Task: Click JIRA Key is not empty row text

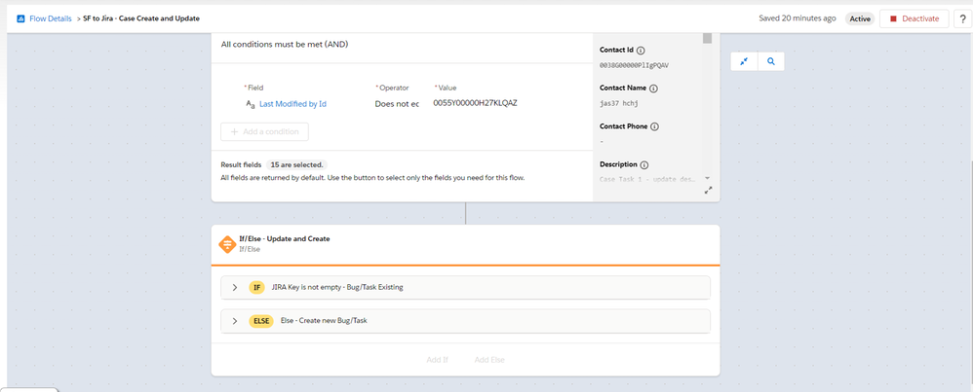Action: (337, 287)
